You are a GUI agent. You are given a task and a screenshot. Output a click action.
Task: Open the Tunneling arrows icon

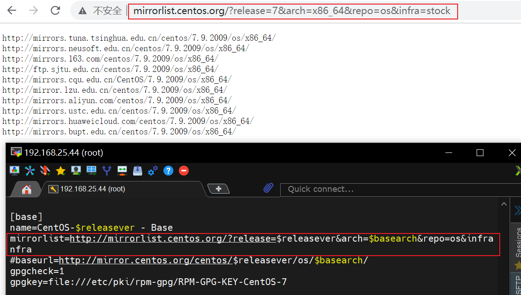(122, 171)
